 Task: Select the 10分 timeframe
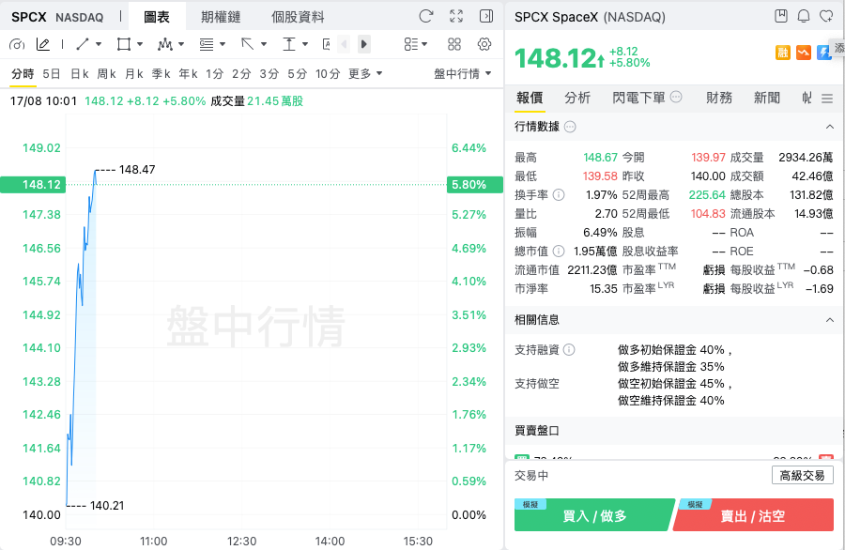(x=328, y=73)
